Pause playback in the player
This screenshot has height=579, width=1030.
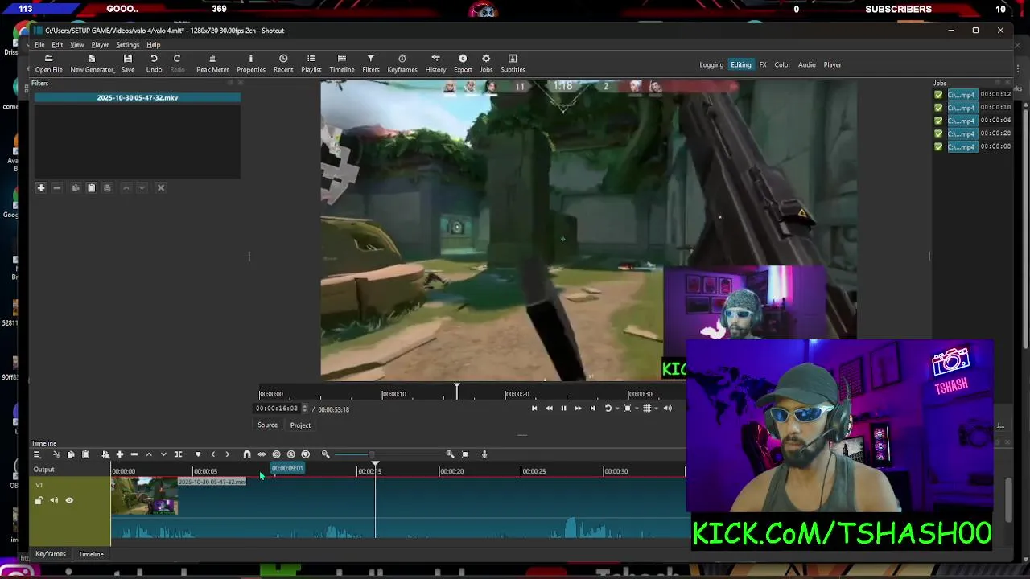(563, 409)
